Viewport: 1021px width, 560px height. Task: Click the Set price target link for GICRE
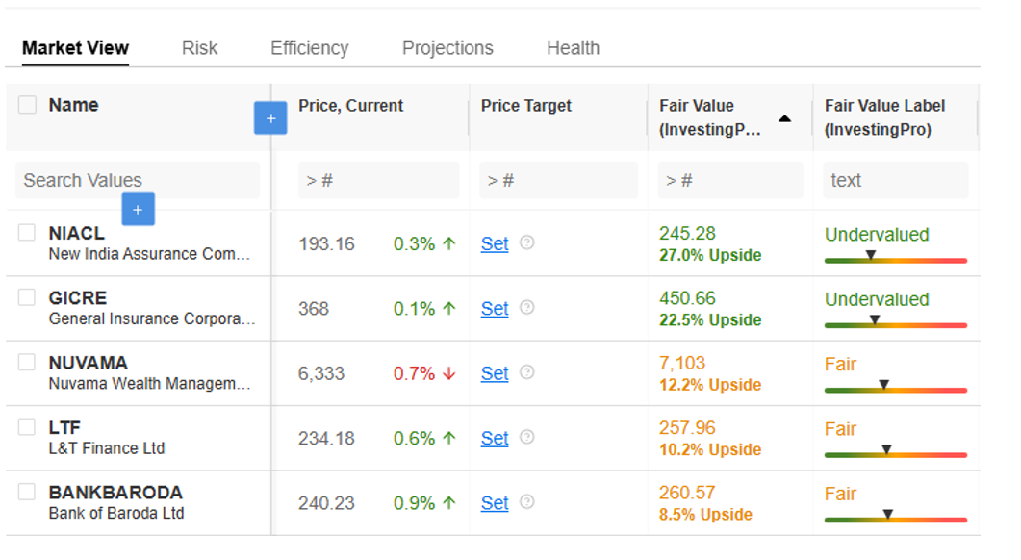tap(495, 309)
